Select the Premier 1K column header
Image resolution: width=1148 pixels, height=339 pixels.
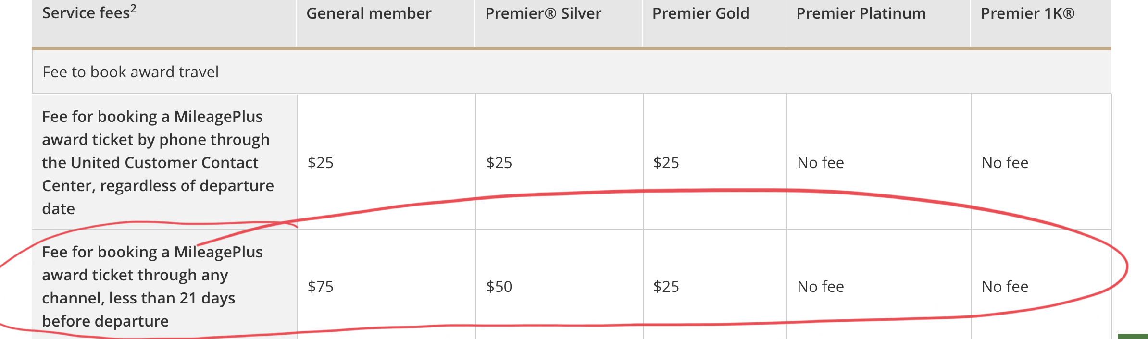(1028, 13)
